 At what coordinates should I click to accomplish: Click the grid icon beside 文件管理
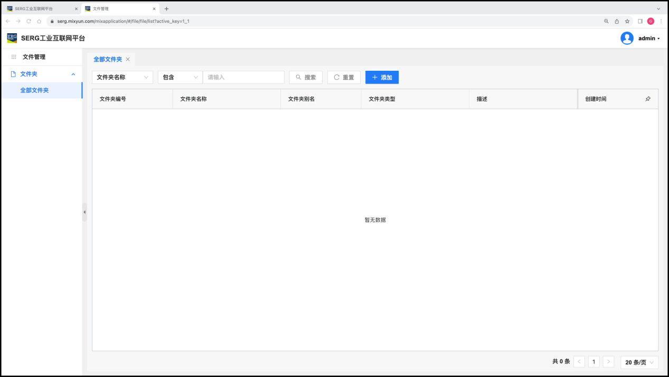click(x=14, y=57)
